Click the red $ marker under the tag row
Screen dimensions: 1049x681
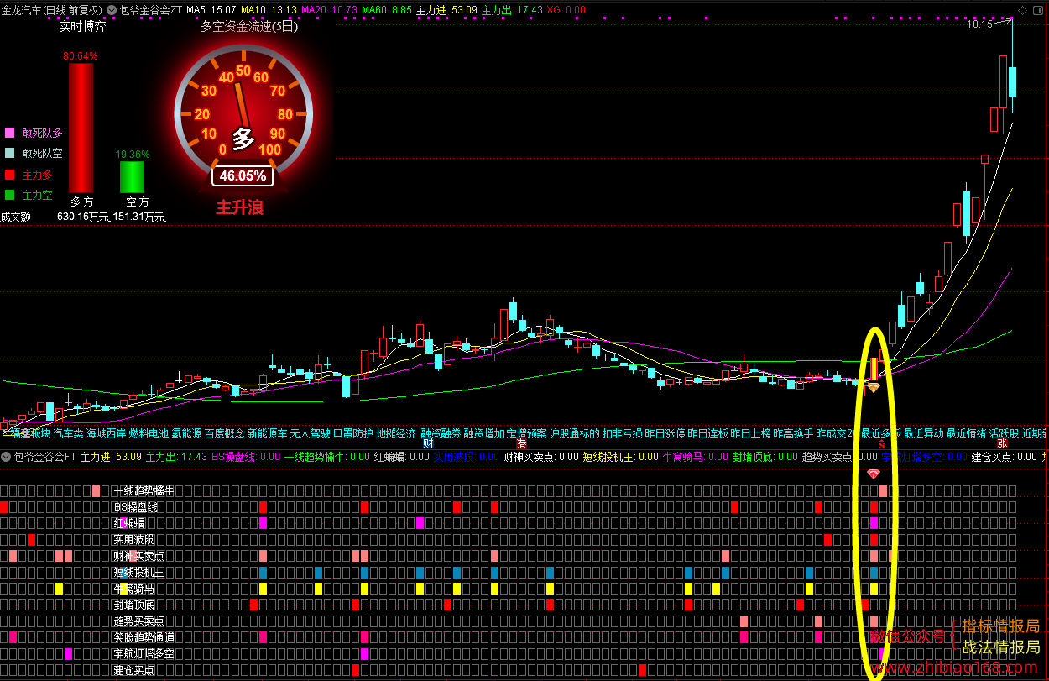pos(881,444)
